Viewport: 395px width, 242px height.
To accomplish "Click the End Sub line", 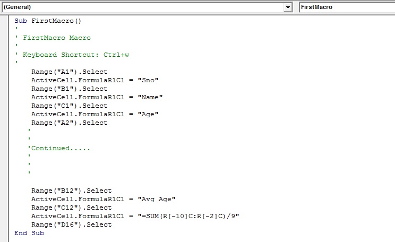I will pyautogui.click(x=29, y=233).
